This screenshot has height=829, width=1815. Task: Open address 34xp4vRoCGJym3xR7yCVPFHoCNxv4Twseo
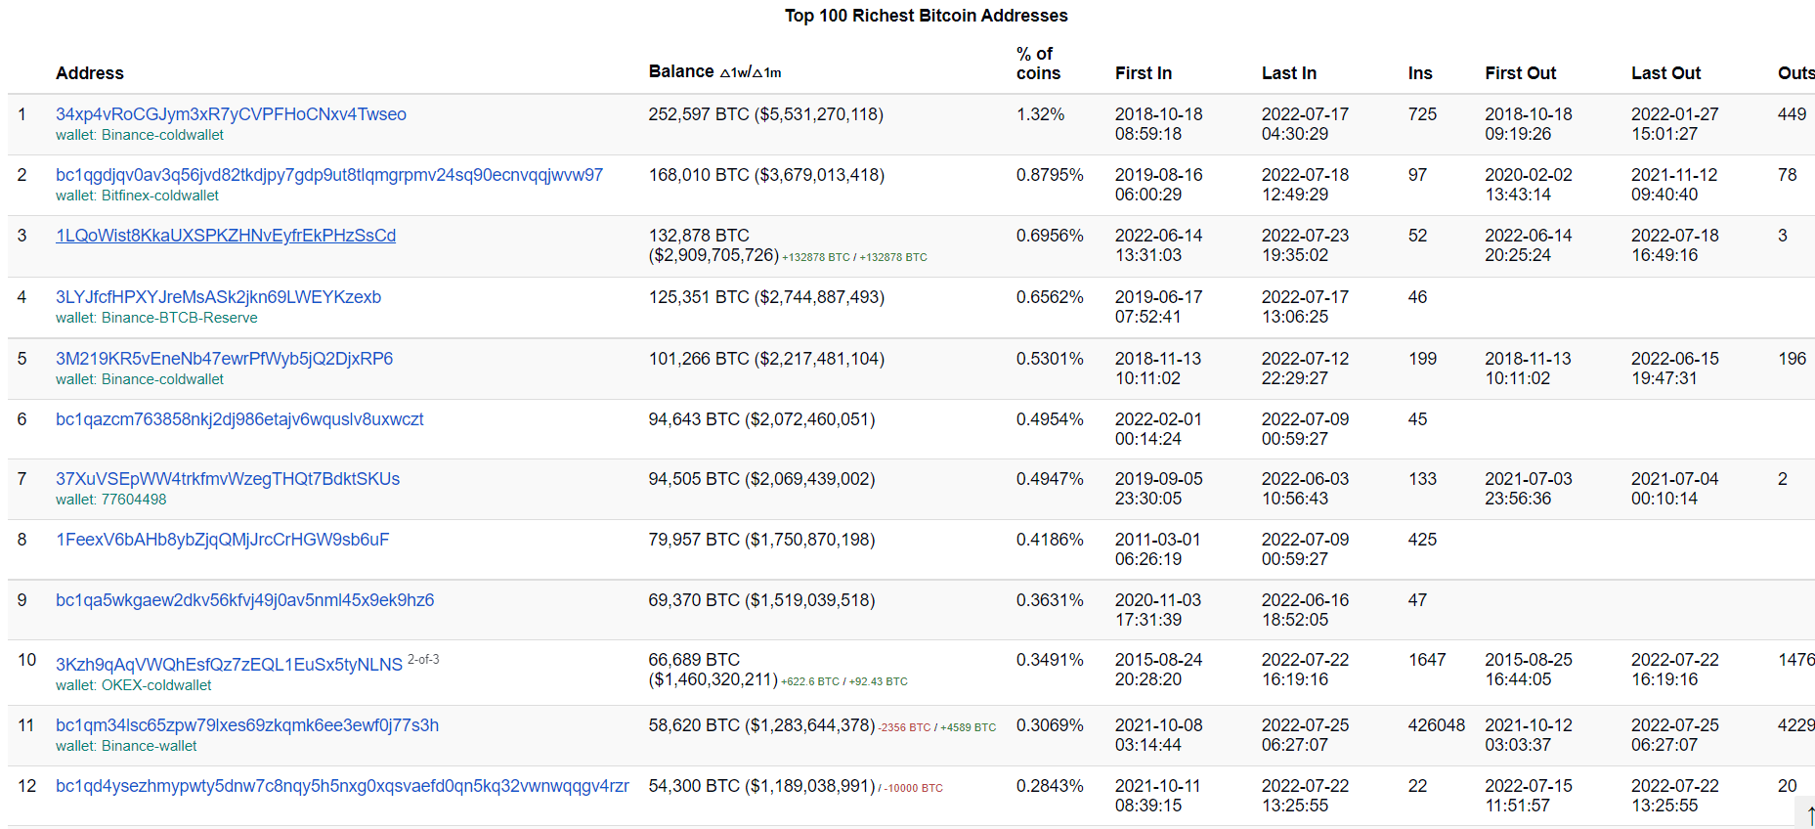point(231,114)
